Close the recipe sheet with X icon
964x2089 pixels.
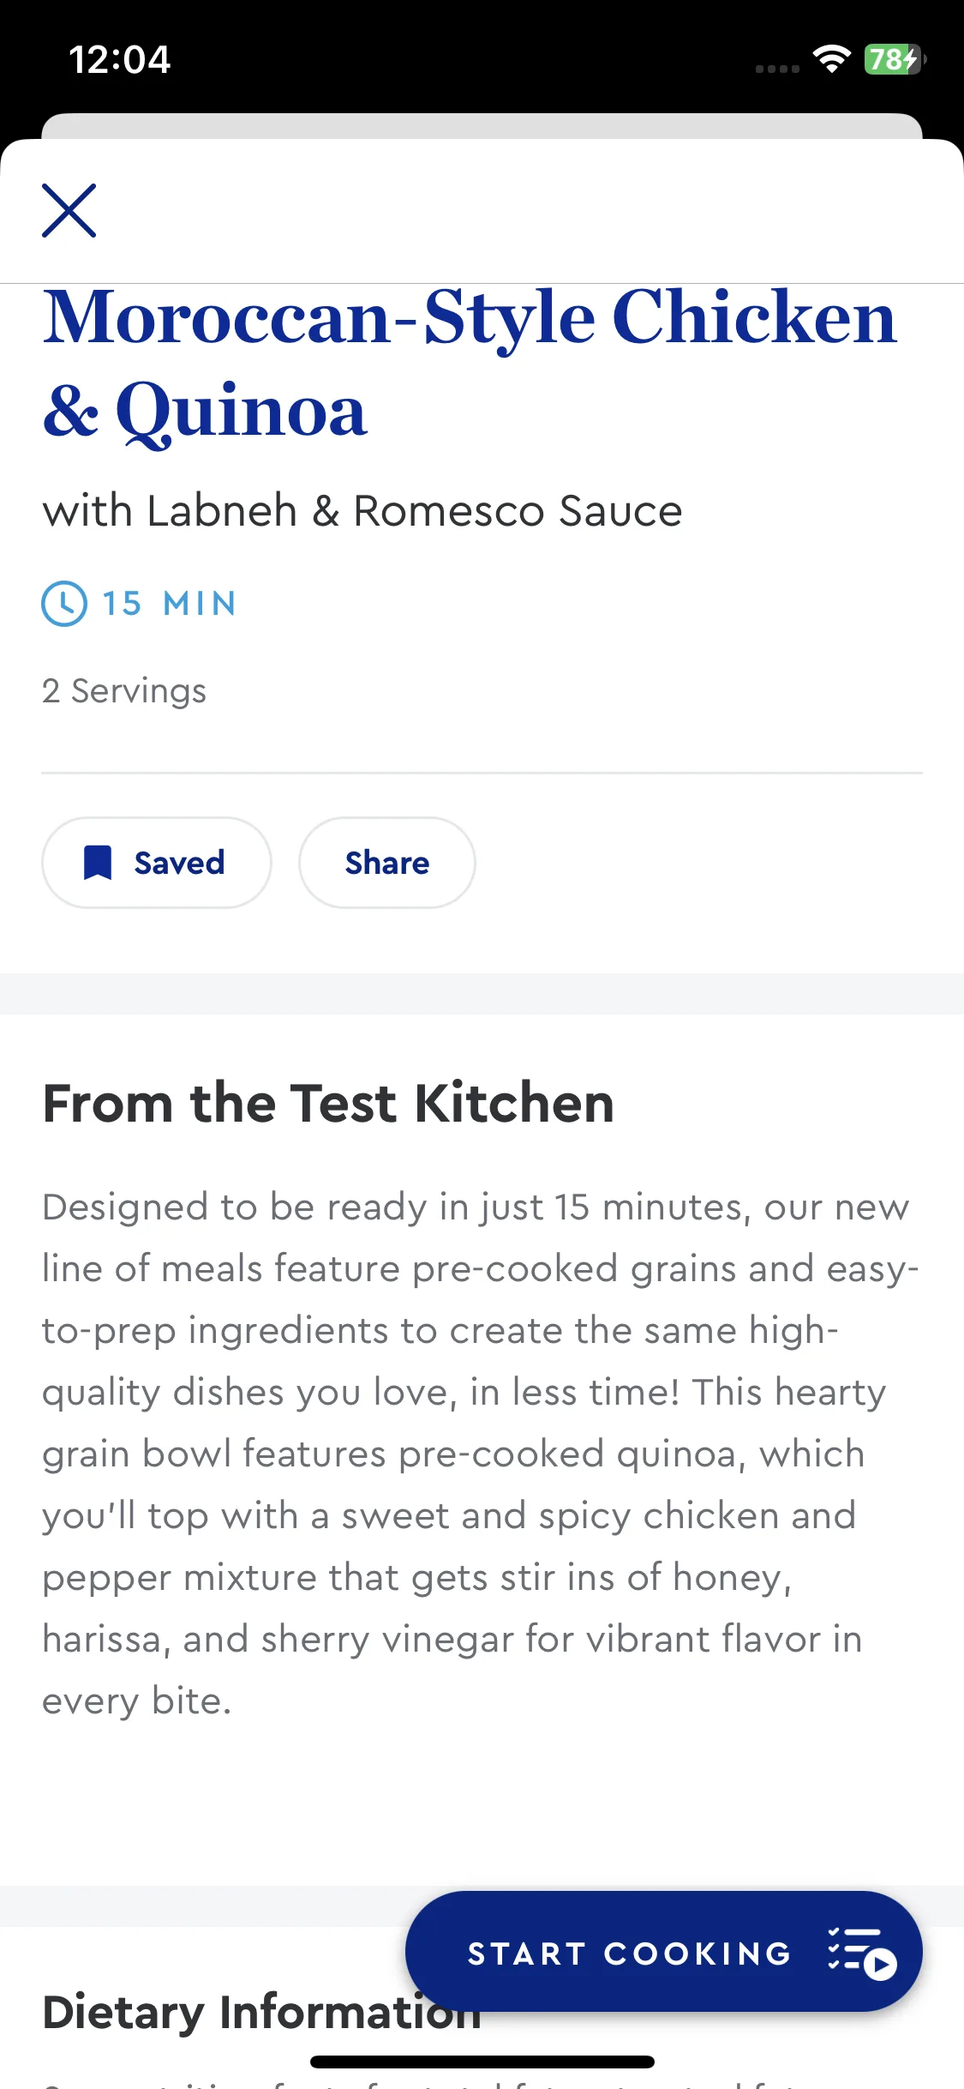(69, 210)
